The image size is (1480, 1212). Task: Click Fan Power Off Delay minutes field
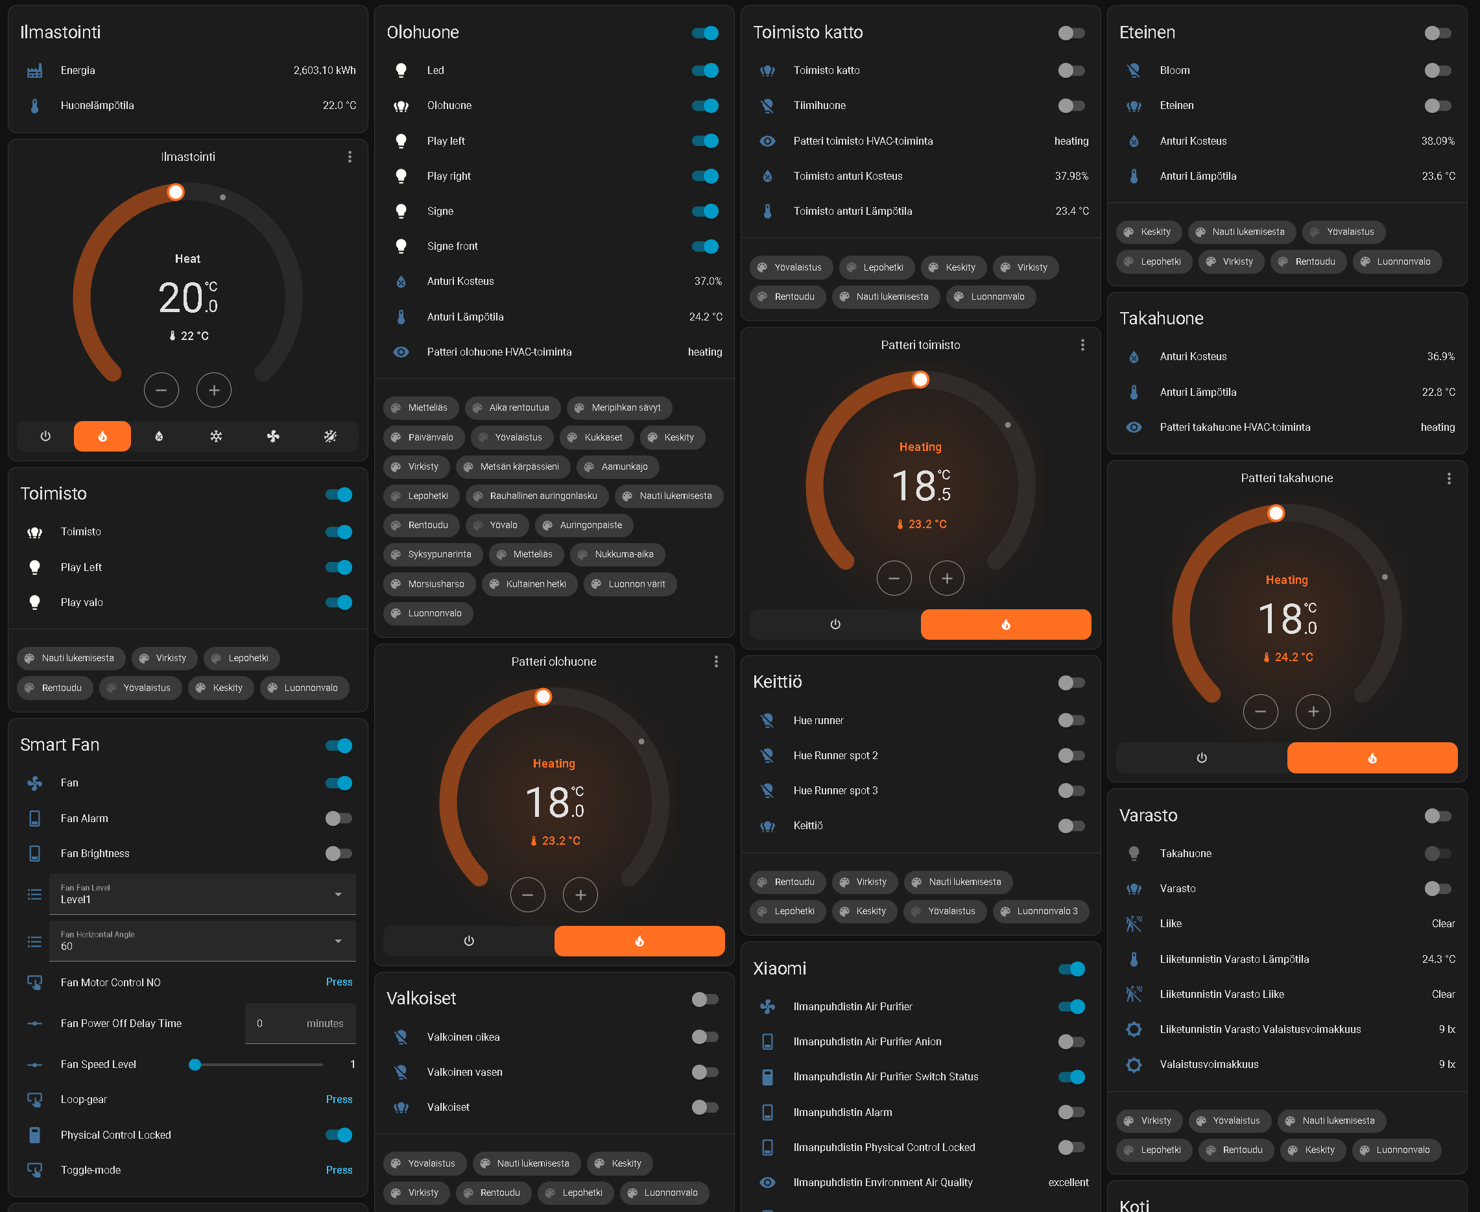pos(300,1023)
